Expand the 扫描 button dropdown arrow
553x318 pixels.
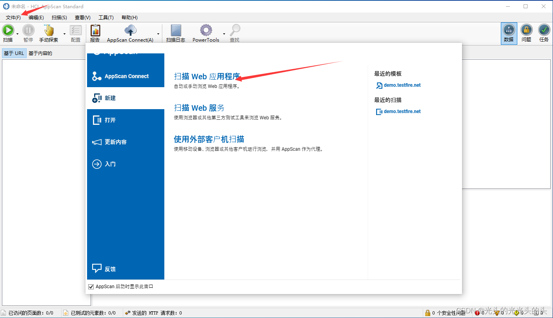[x=17, y=34]
